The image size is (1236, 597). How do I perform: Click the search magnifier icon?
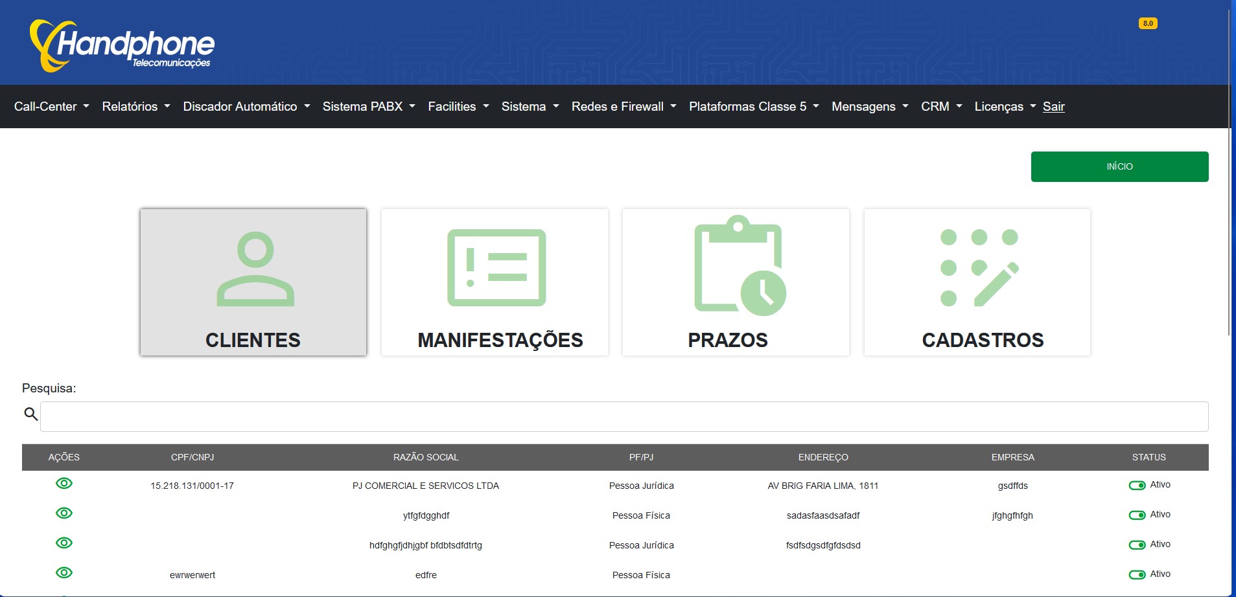point(30,413)
